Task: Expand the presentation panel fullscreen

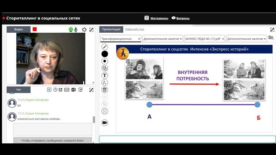Action: [272, 30]
